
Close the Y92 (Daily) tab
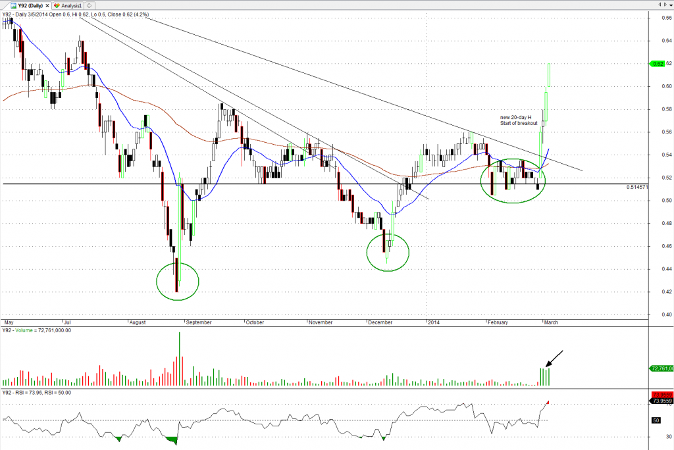[x=49, y=5]
